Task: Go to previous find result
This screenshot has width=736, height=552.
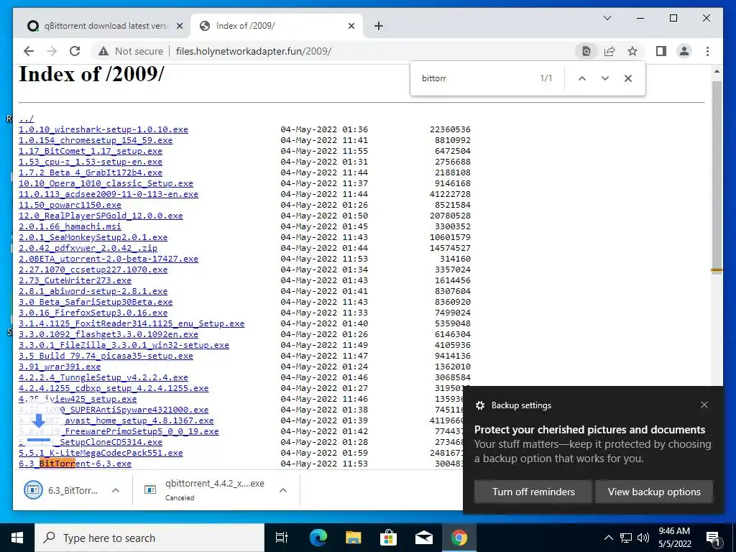Action: [582, 78]
